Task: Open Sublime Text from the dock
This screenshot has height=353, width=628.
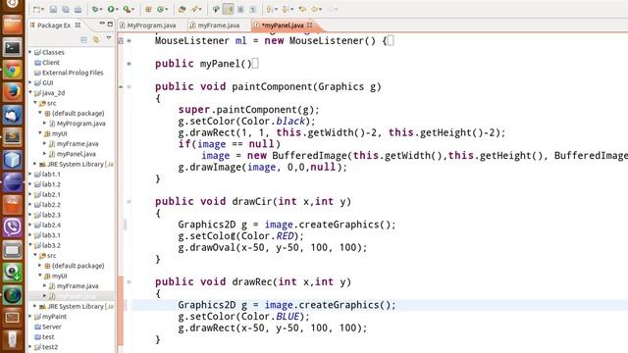Action: click(x=13, y=137)
